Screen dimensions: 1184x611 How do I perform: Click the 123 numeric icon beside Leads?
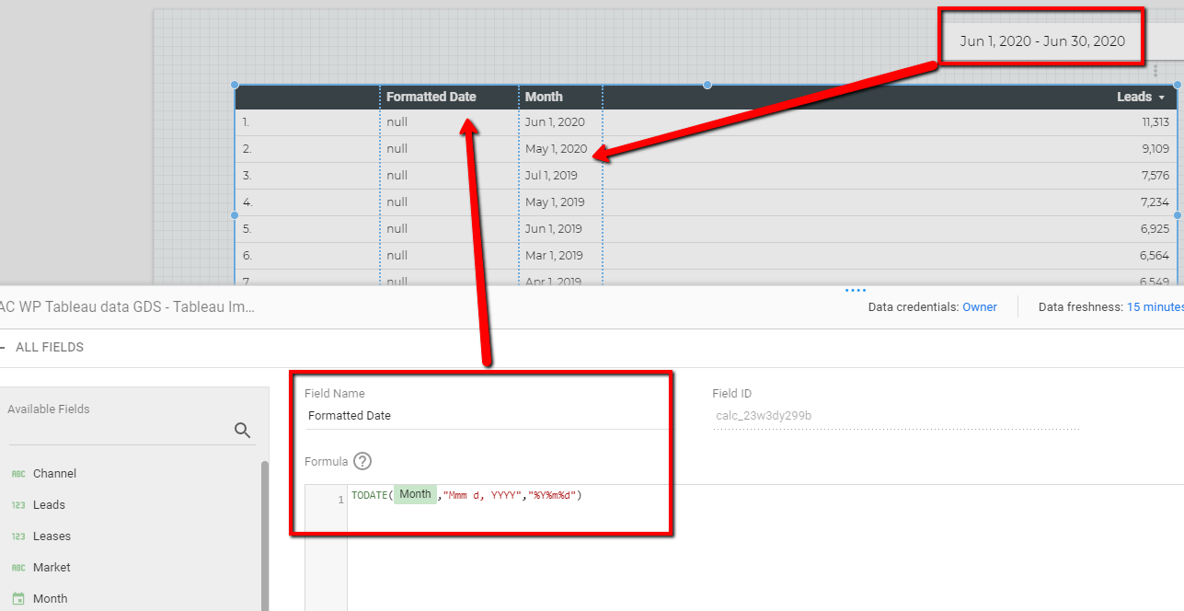point(17,504)
